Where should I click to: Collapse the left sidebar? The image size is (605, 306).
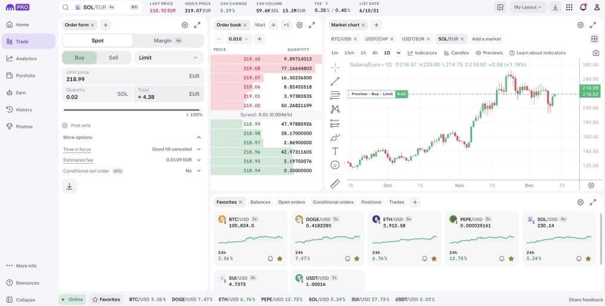tap(21, 300)
